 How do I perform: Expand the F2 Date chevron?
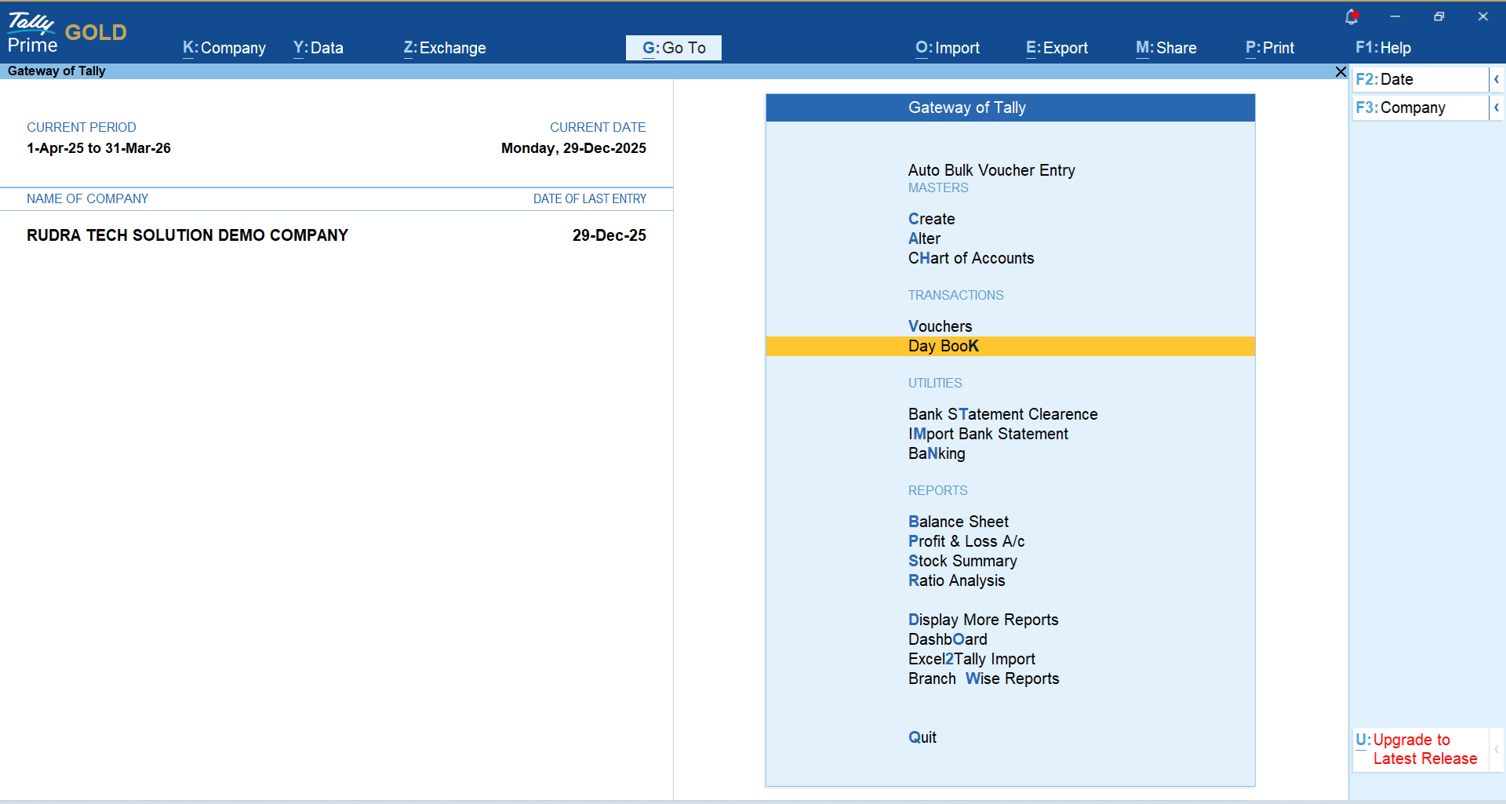pos(1497,79)
